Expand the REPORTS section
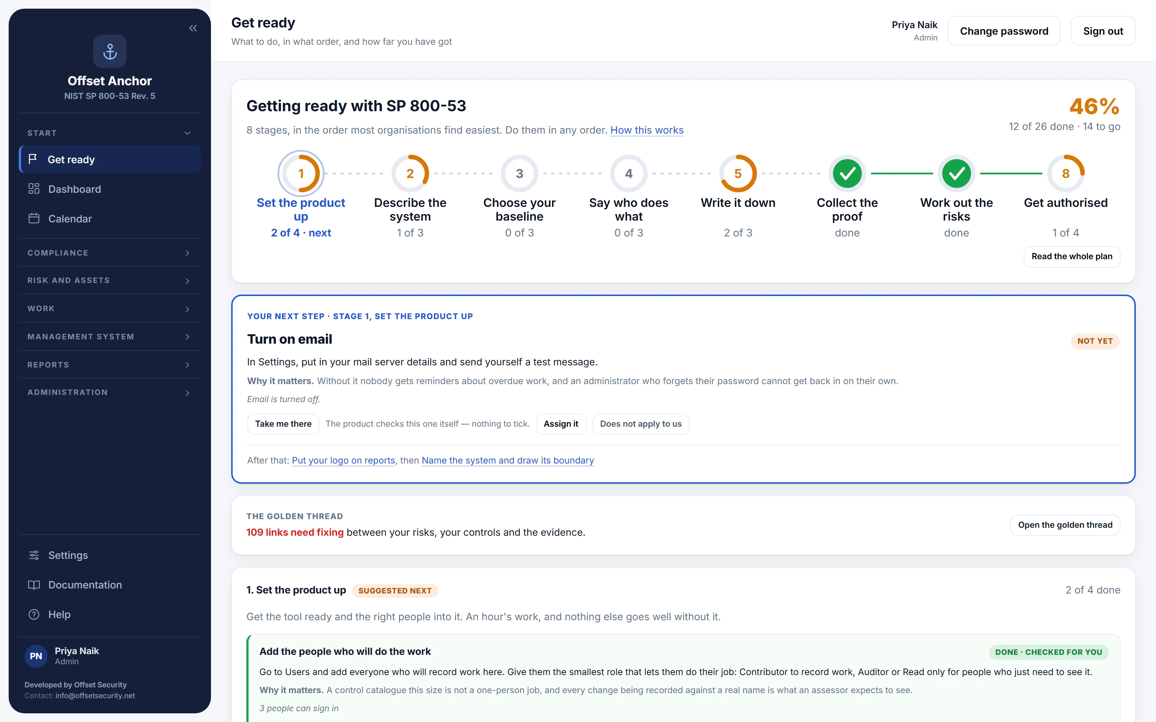Image resolution: width=1156 pixels, height=722 pixels. click(110, 365)
